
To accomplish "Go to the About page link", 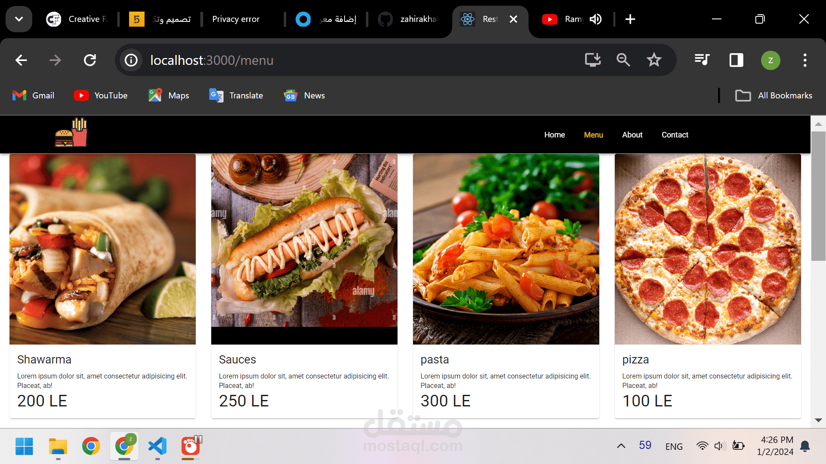I will tap(632, 135).
